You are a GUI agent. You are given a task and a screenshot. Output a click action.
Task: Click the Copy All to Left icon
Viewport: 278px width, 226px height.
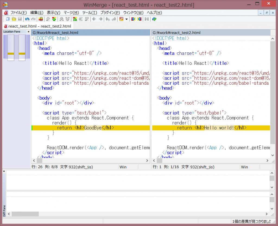[x=139, y=19]
